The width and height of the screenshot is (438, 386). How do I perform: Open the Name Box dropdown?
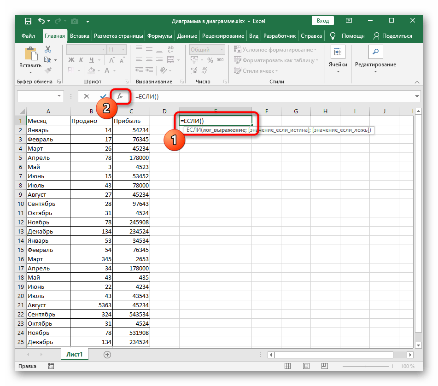tap(59, 96)
